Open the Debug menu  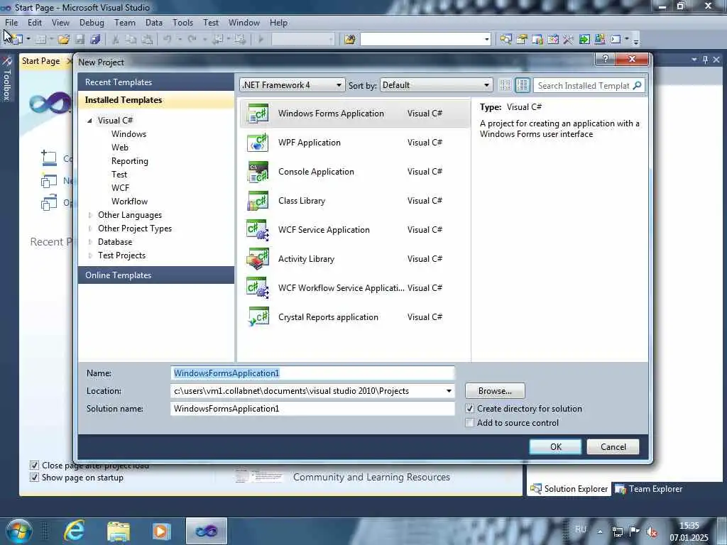pyautogui.click(x=92, y=22)
